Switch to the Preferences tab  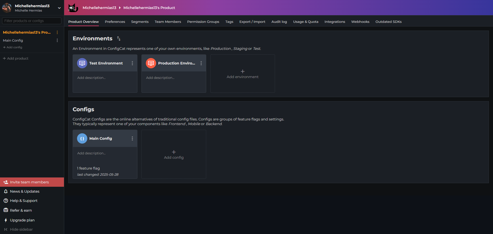click(115, 22)
